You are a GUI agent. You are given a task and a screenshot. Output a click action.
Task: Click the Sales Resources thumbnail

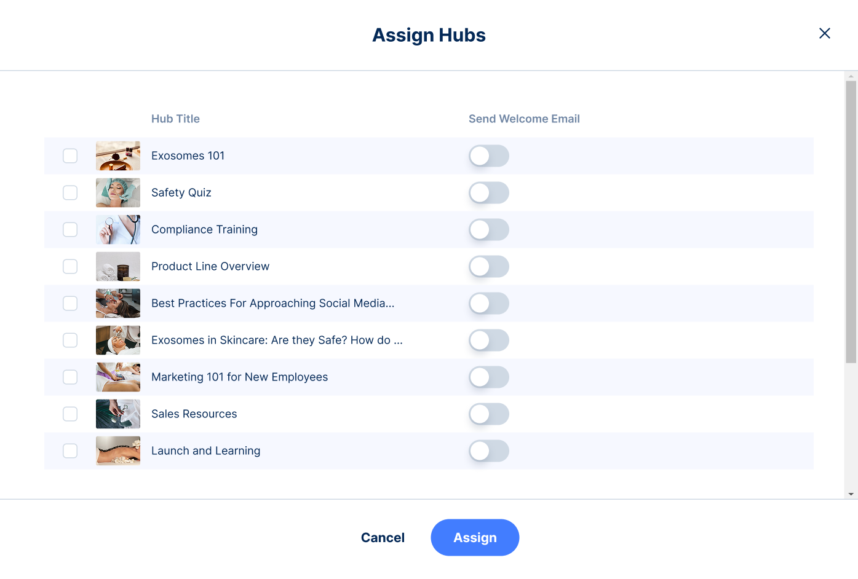coord(118,414)
